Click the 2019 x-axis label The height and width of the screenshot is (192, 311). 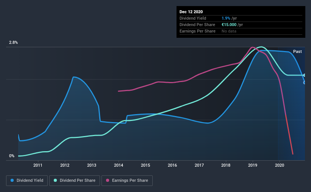pyautogui.click(x=253, y=165)
